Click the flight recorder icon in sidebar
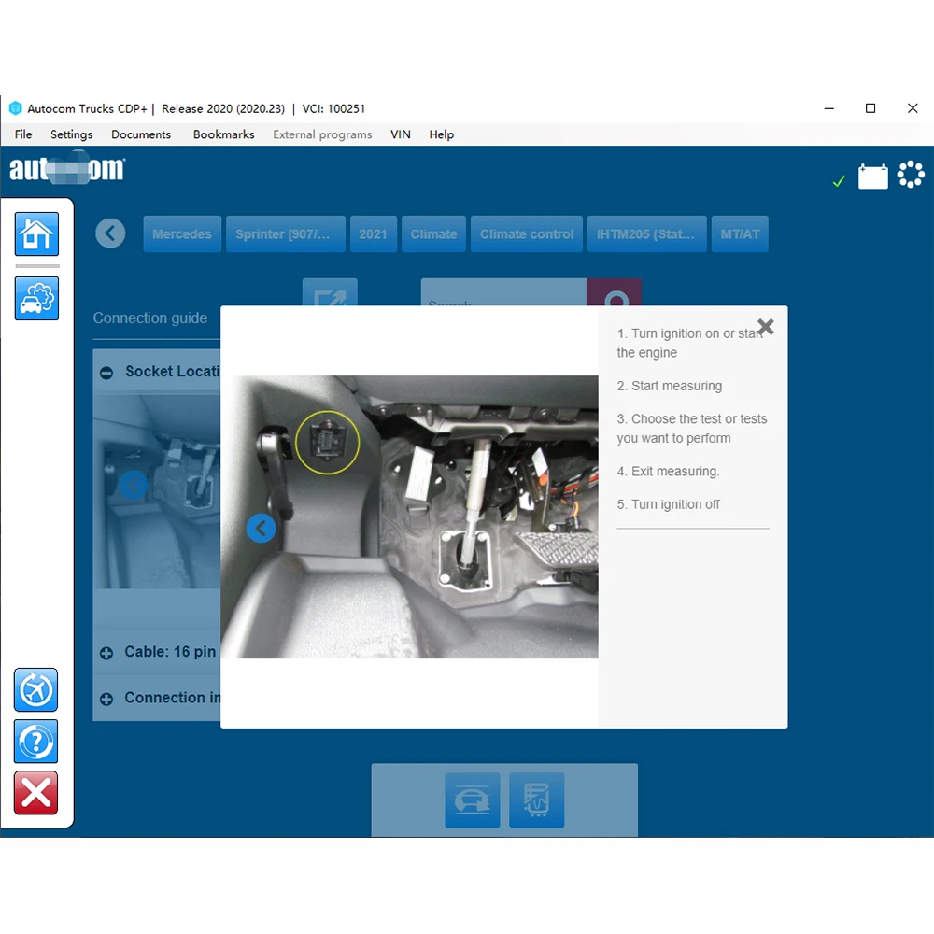The height and width of the screenshot is (934, 934). (35, 690)
